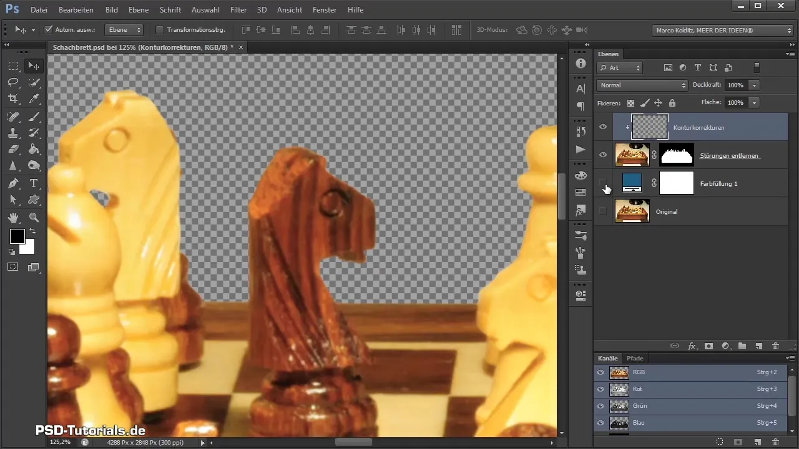Screen dimensions: 799x449
Task: Select the History Brush tool
Action: (34, 132)
